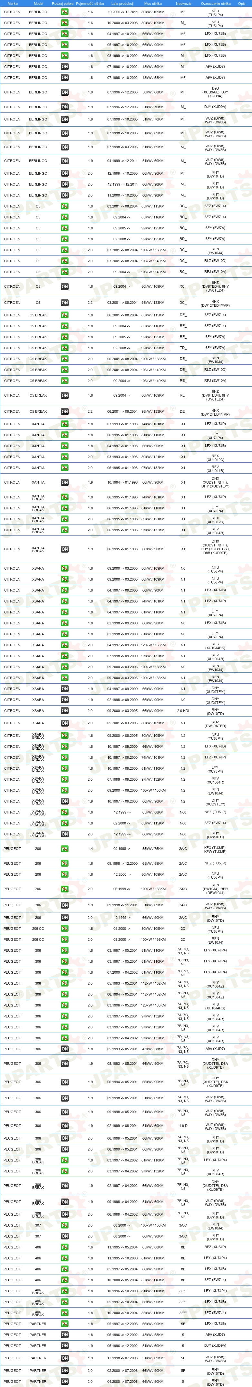Image resolution: width=252 pixels, height=1387 pixels.
Task: Click production years '11.2000 -> 10.2005' for Berlingo
Action: coord(122,196)
